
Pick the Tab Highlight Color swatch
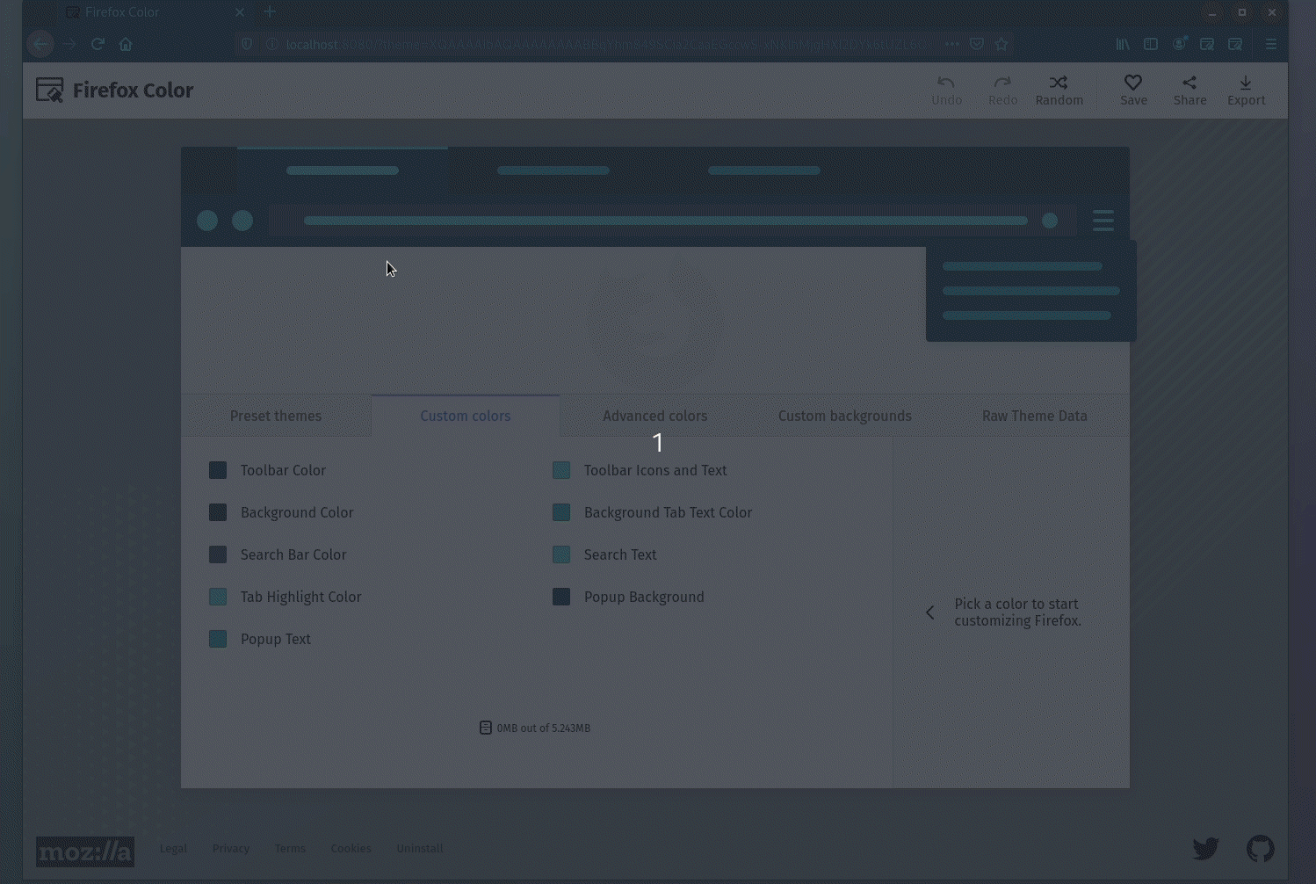pos(218,597)
